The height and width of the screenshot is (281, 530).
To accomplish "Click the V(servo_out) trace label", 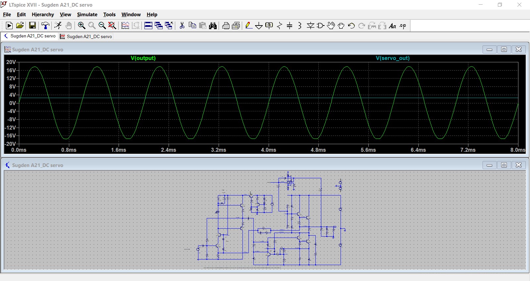I will pyautogui.click(x=393, y=58).
